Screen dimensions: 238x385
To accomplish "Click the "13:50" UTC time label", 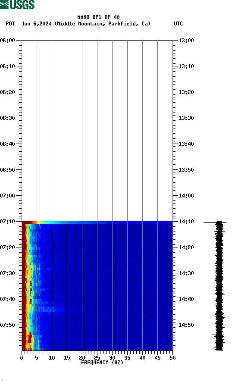I will [186, 170].
